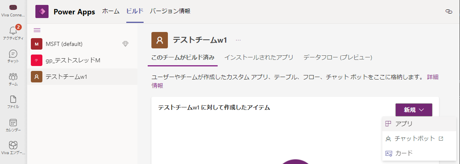Click the アプリ option icon in dropdown
The image size is (460, 164).
[x=388, y=124]
